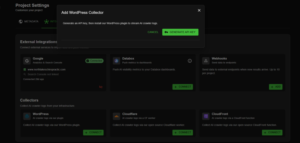Connect the Databox integration

click(x=183, y=87)
